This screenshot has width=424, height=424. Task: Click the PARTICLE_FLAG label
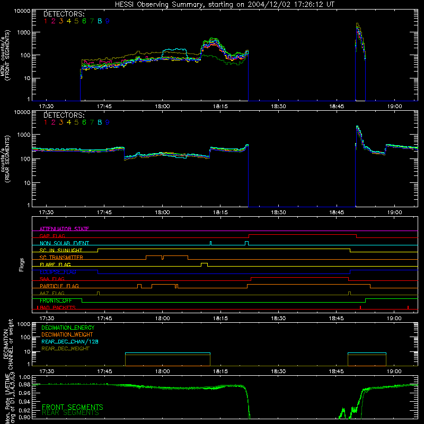pos(59,286)
